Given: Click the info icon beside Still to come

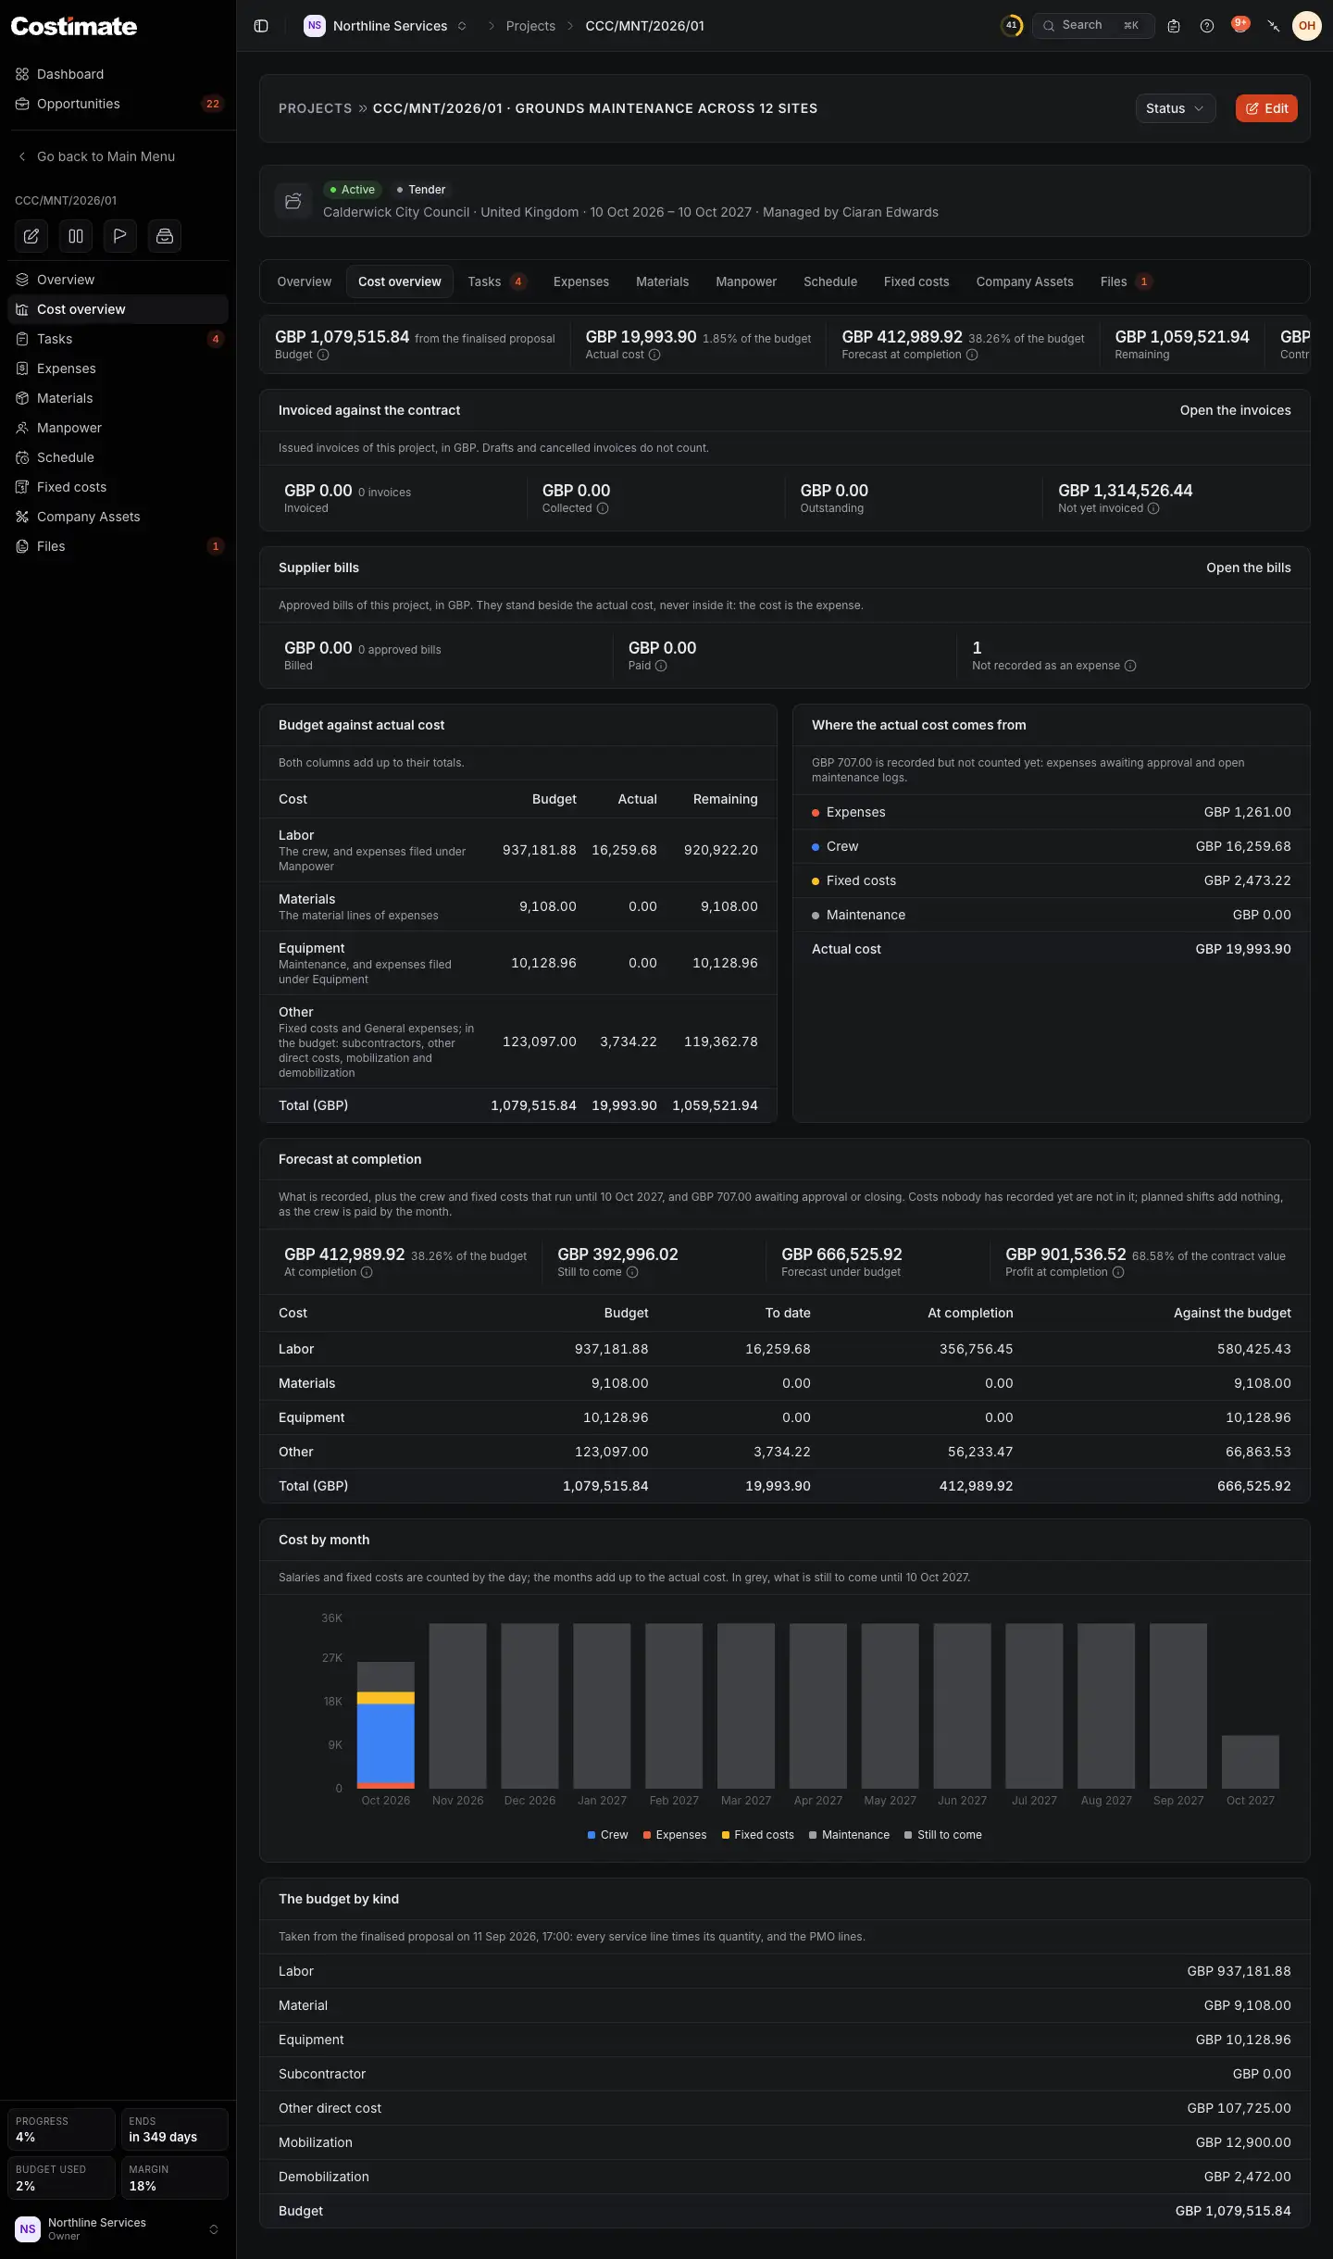Looking at the screenshot, I should (632, 1272).
